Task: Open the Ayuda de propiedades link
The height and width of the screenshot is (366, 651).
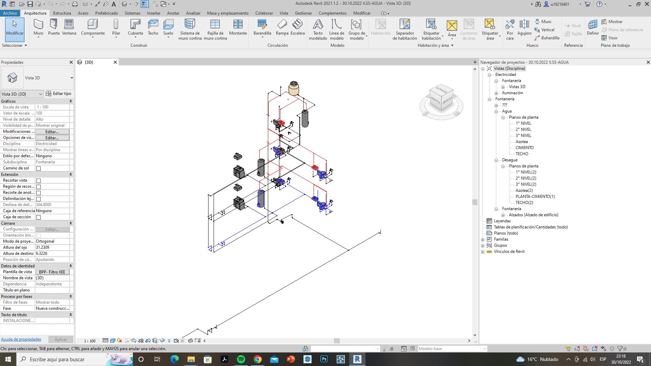Action: [21, 339]
